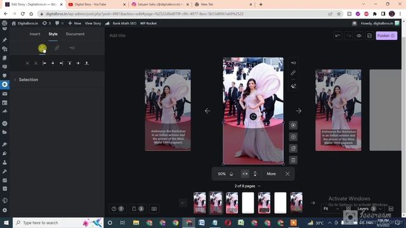Open the link style section icon
Image resolution: width=406 pixels, height=228 pixels.
pyautogui.click(x=57, y=48)
